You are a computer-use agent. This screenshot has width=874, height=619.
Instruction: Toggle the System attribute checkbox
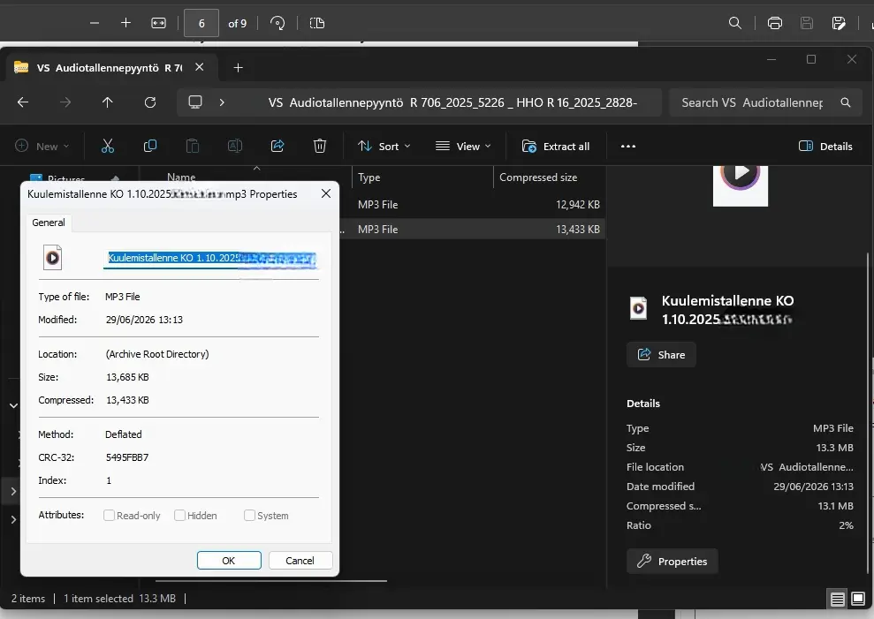coord(250,516)
